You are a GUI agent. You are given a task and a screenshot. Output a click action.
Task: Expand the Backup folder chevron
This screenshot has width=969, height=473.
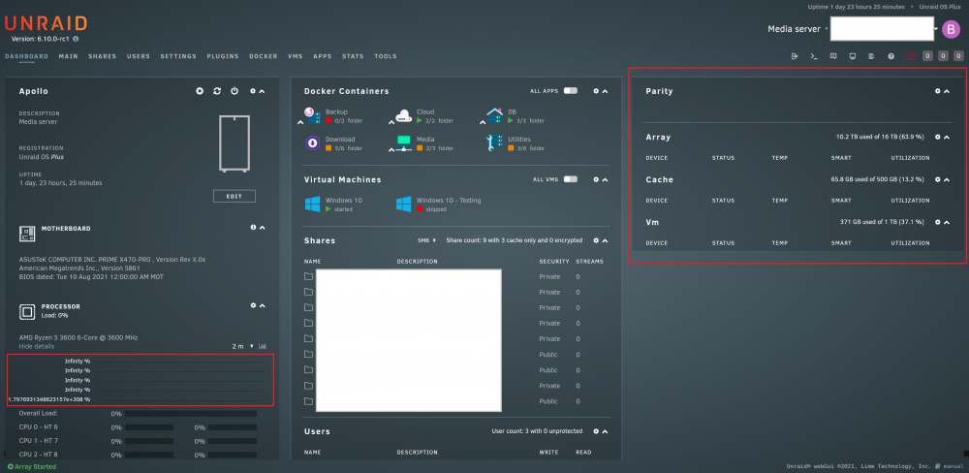tap(300, 122)
